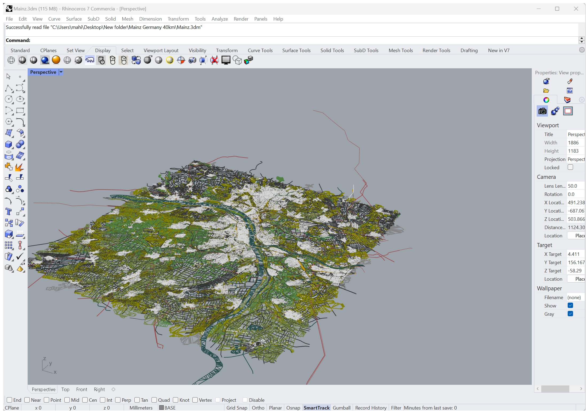Select the Rectangle tool icon
The height and width of the screenshot is (413, 588).
click(x=20, y=110)
